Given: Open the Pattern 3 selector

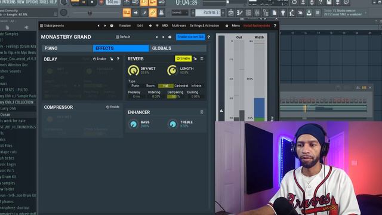Looking at the screenshot, I should (x=208, y=13).
